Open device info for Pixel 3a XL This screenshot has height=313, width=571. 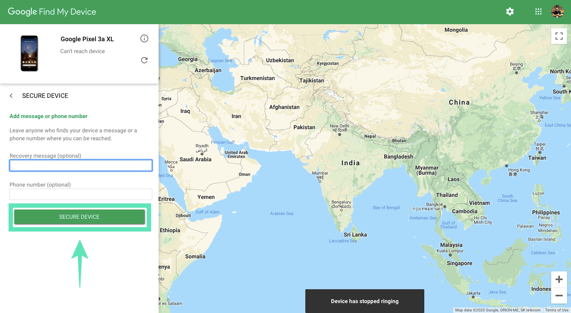tap(144, 38)
